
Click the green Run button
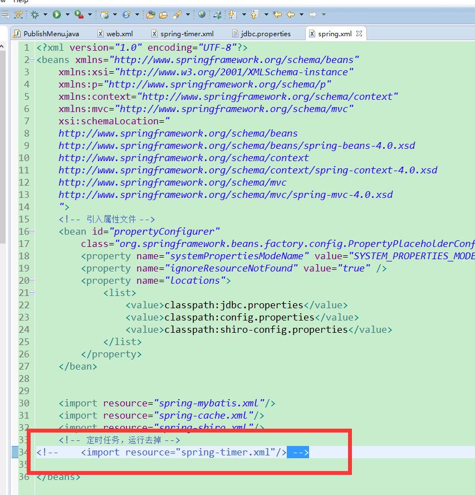pos(57,14)
